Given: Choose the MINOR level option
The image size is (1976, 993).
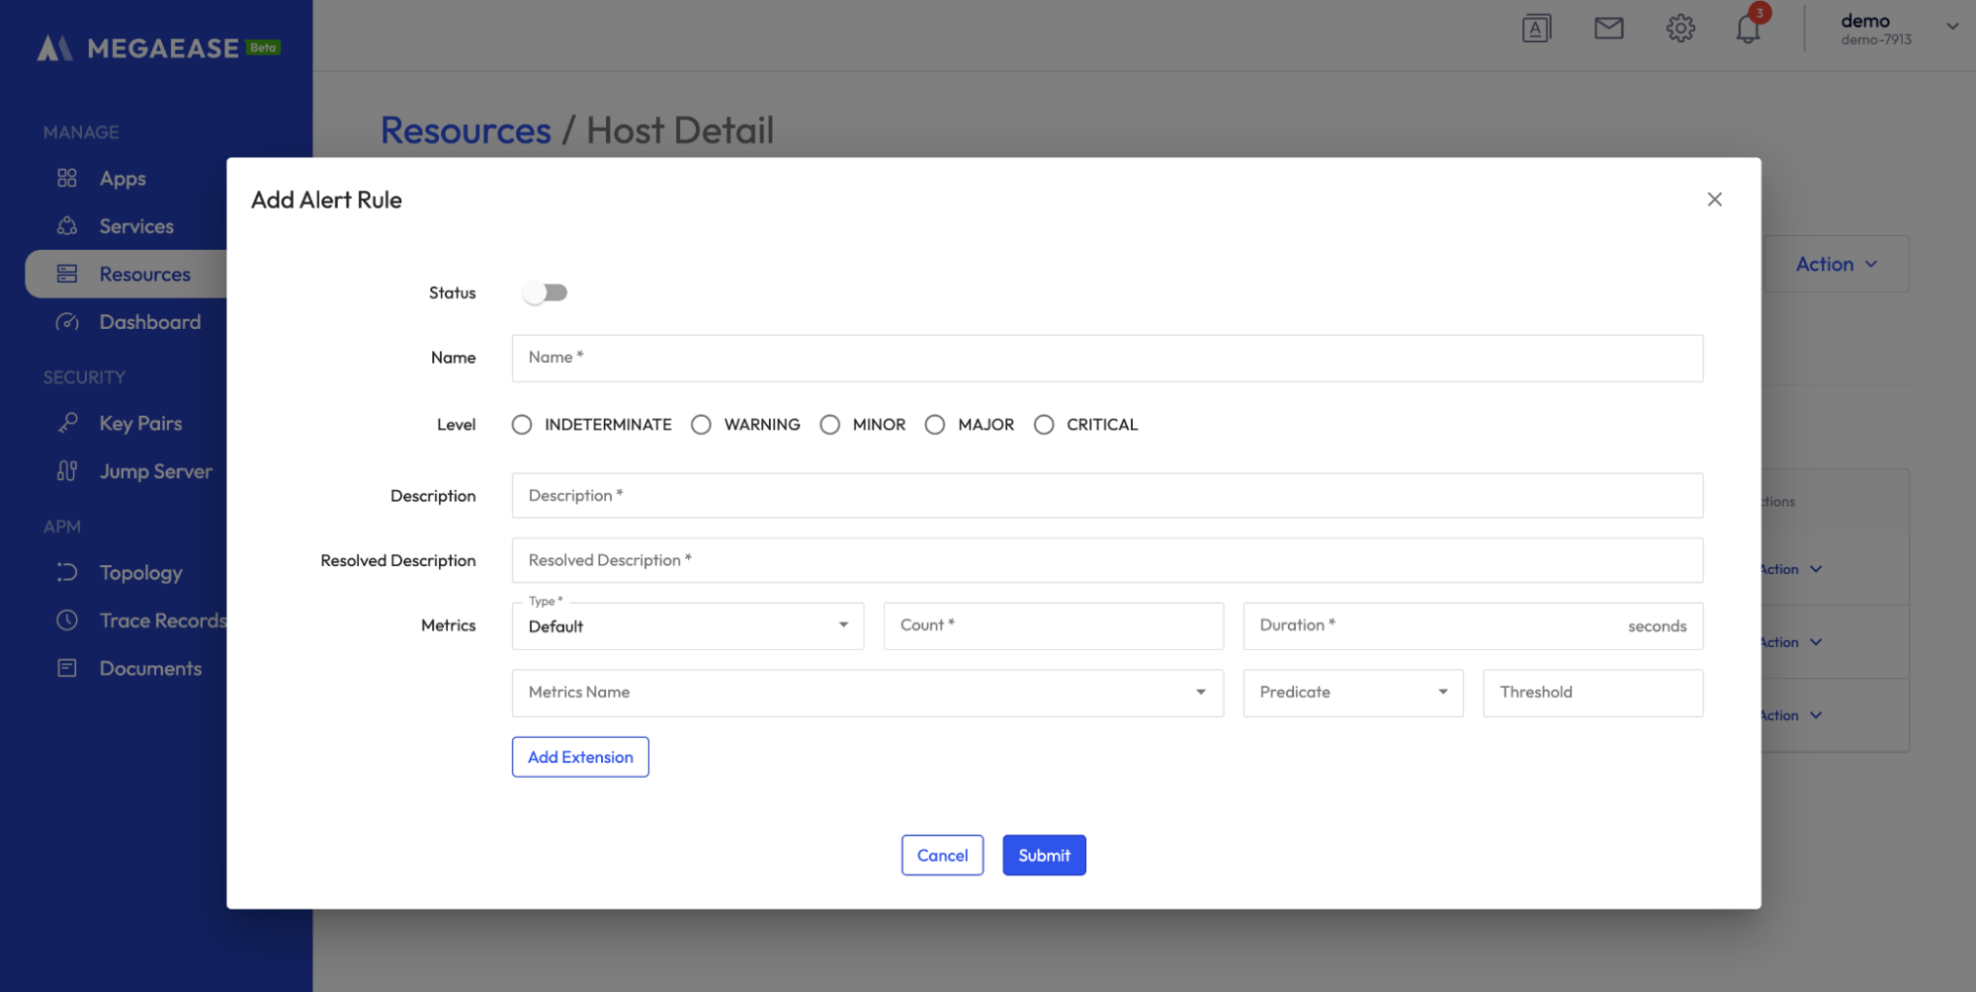Looking at the screenshot, I should (830, 425).
